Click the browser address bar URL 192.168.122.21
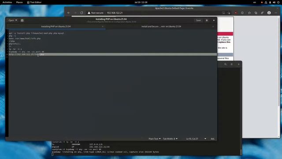Viewport: 282px width, 159px height. click(115, 13)
